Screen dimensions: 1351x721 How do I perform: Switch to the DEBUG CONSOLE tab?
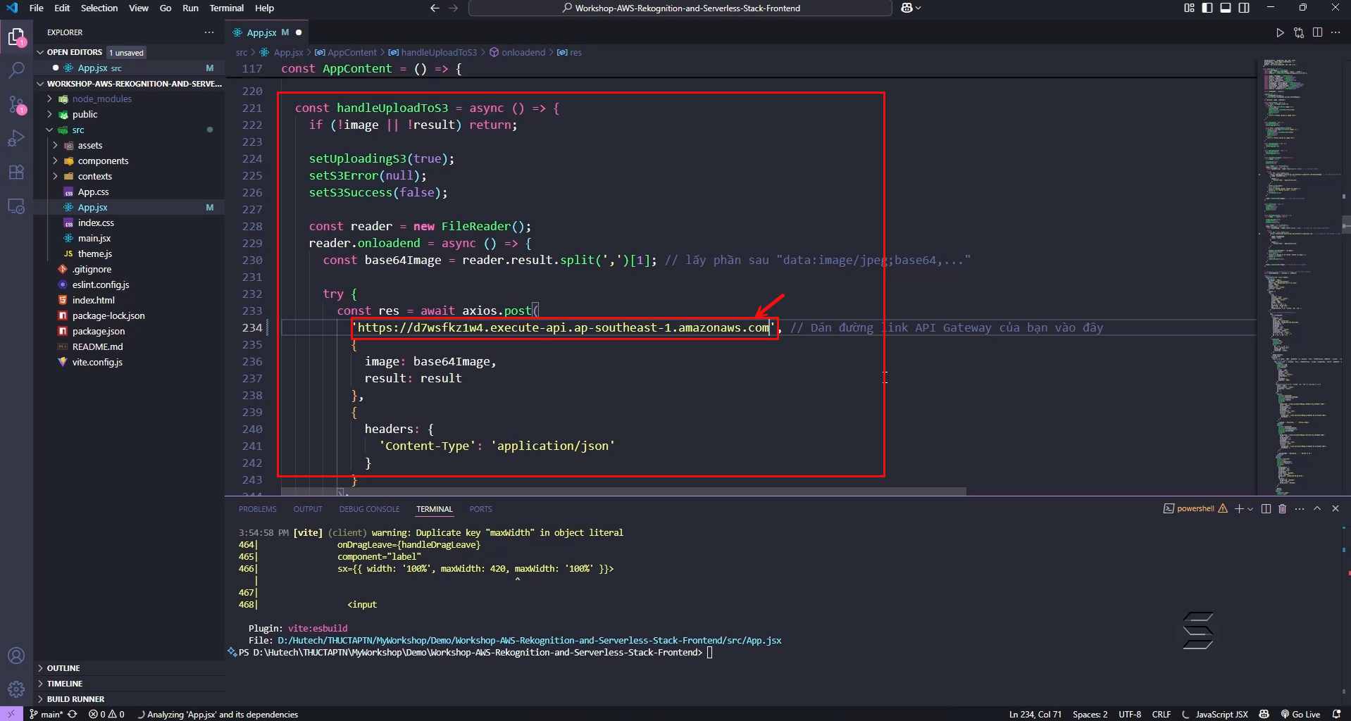[x=369, y=509]
